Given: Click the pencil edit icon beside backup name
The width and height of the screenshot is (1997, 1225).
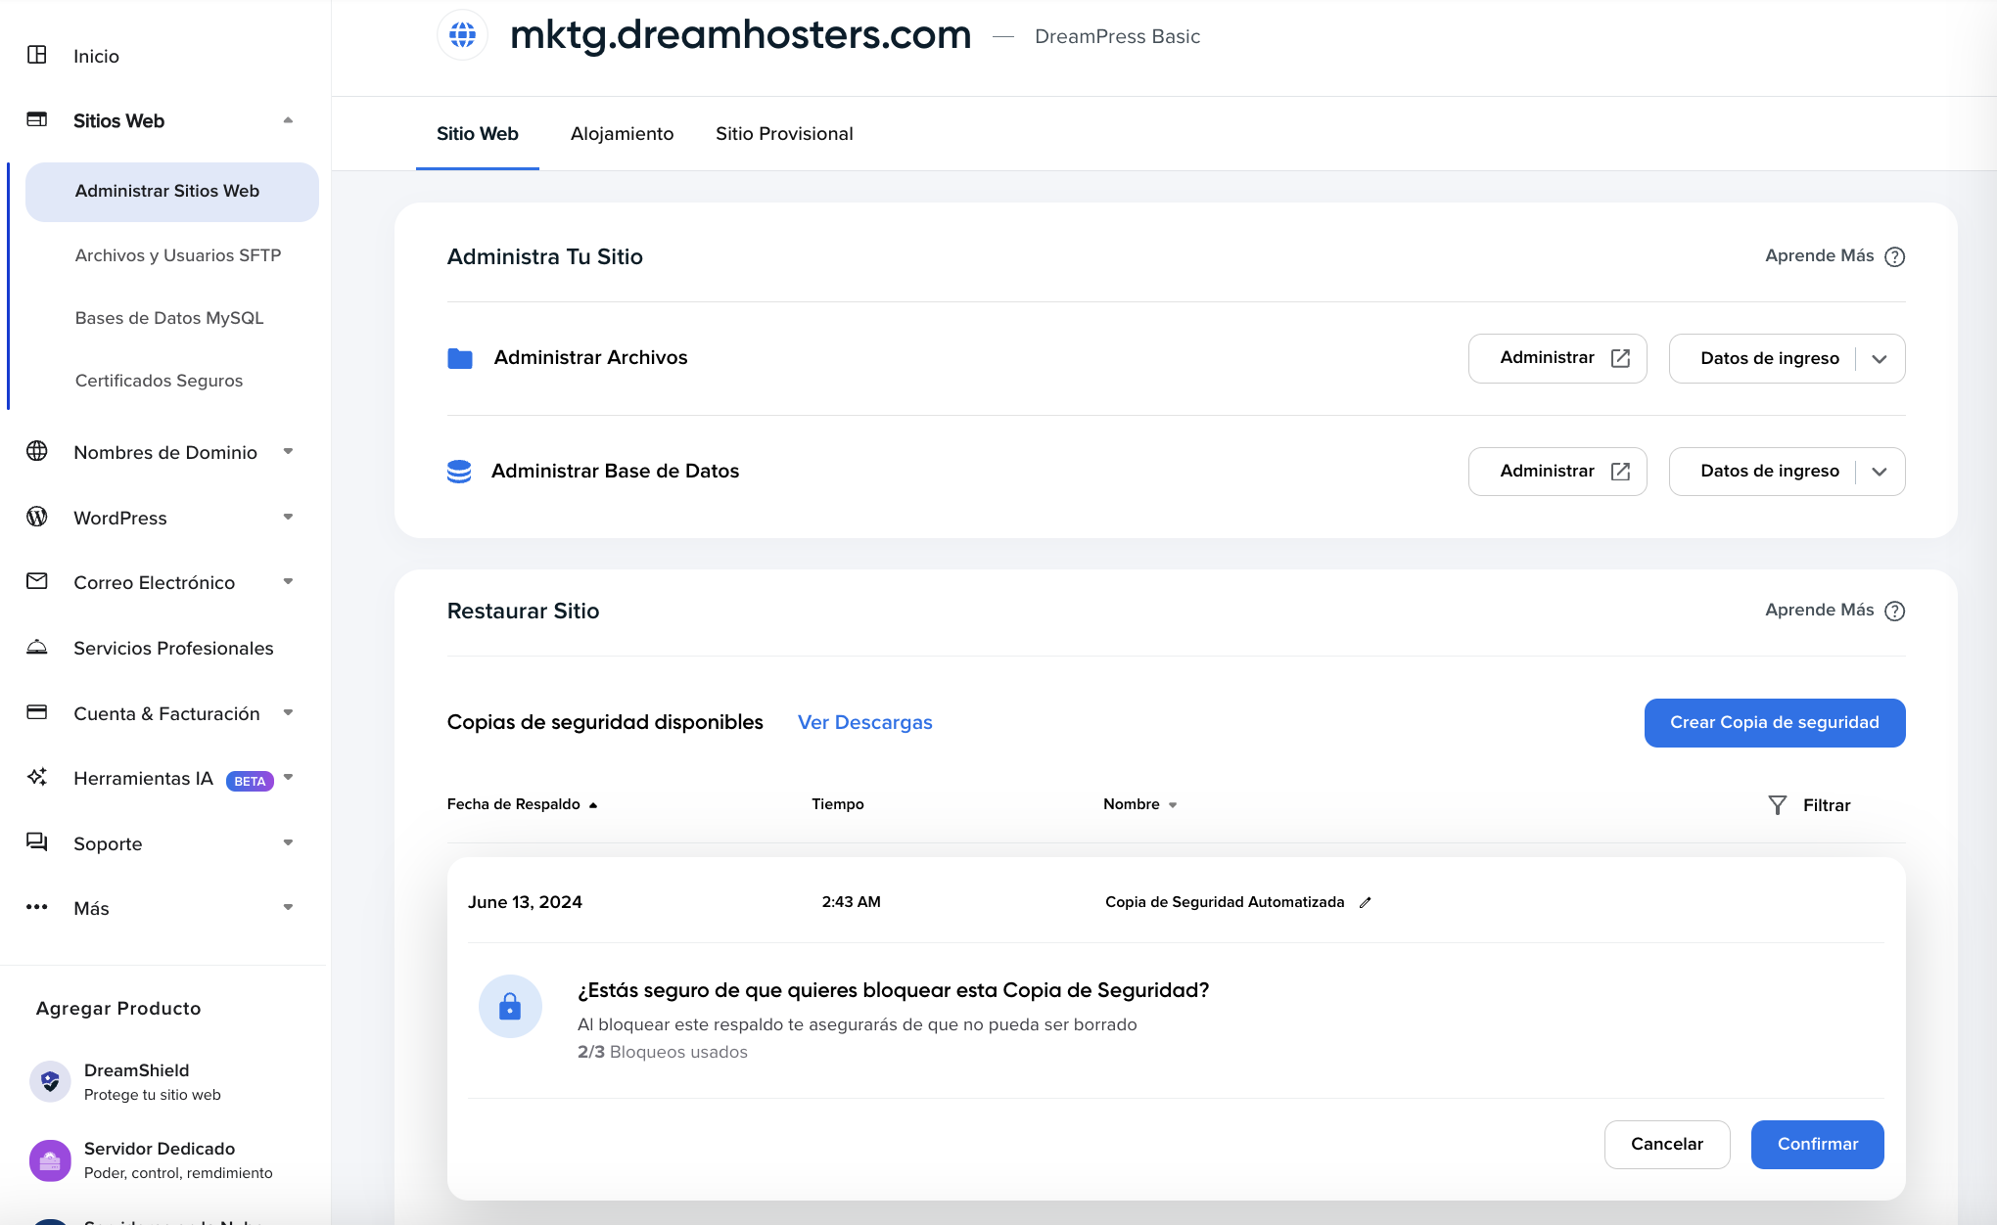Looking at the screenshot, I should click(1366, 903).
